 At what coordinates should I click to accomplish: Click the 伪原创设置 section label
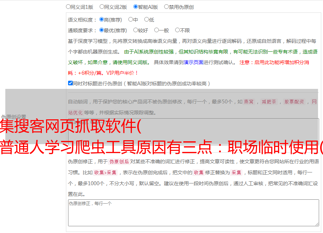[13, 117]
